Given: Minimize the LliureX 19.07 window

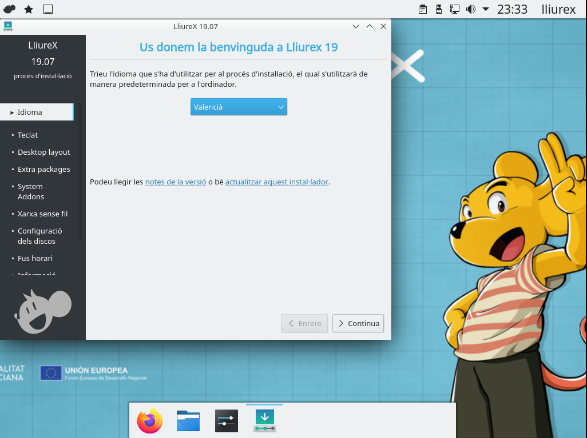Looking at the screenshot, I should pos(356,26).
